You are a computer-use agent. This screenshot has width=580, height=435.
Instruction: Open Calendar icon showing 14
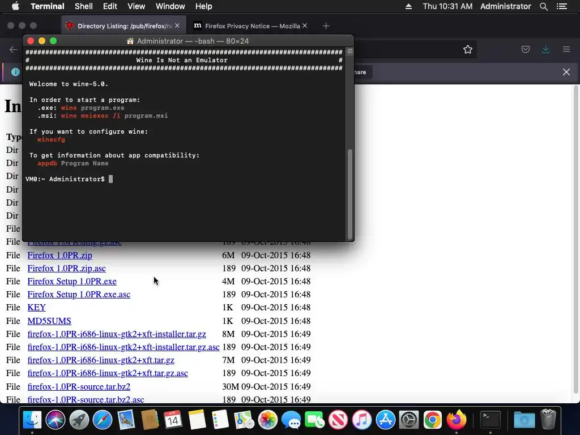[173, 420]
